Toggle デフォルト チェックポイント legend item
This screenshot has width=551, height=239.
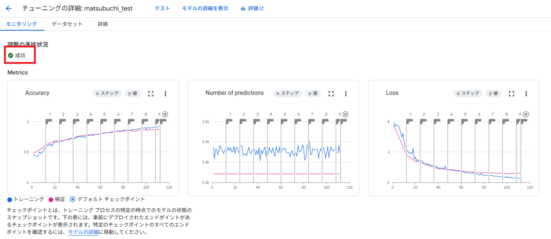click(107, 199)
